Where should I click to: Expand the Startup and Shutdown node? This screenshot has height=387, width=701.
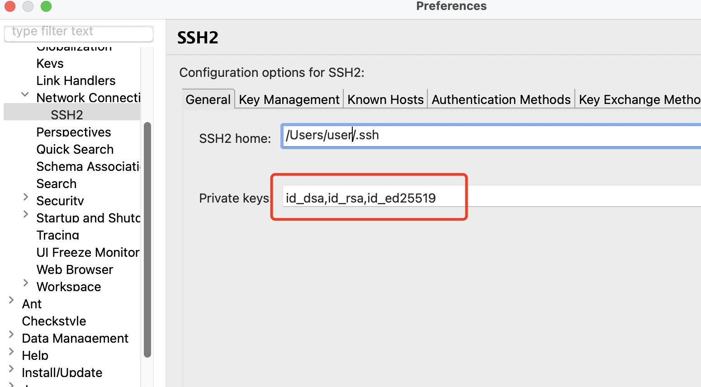click(26, 214)
